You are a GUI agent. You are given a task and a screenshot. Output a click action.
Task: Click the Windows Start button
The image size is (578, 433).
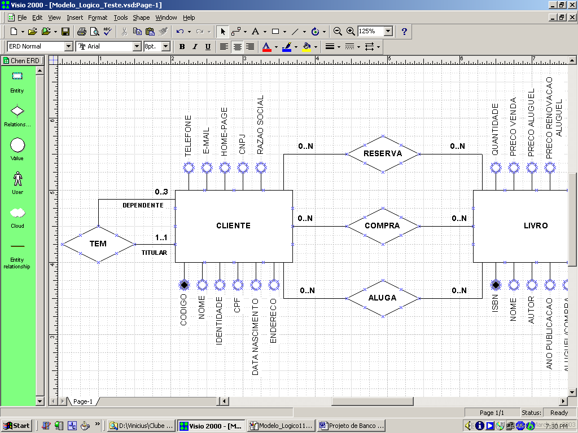16,426
